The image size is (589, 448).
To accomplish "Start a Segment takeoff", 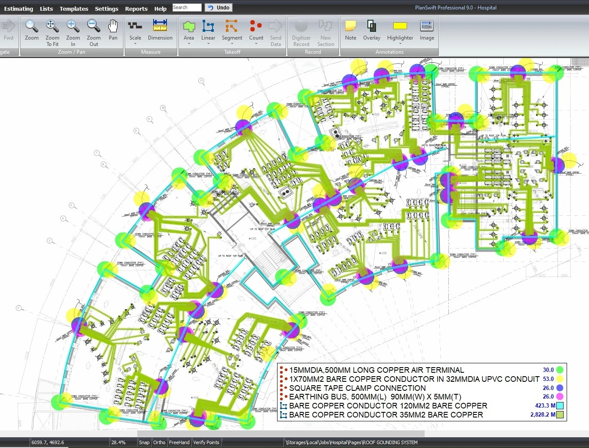I will [232, 31].
